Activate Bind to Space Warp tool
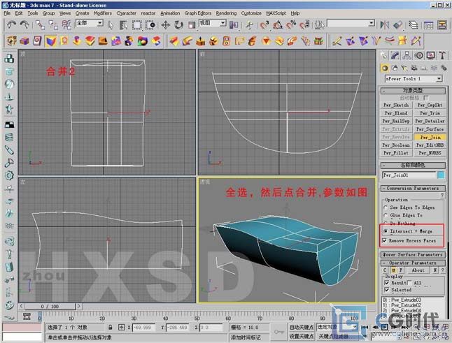452x343 pixels. pyautogui.click(x=66, y=25)
